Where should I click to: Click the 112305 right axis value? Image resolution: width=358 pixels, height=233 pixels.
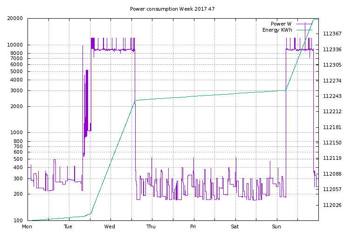point(332,65)
